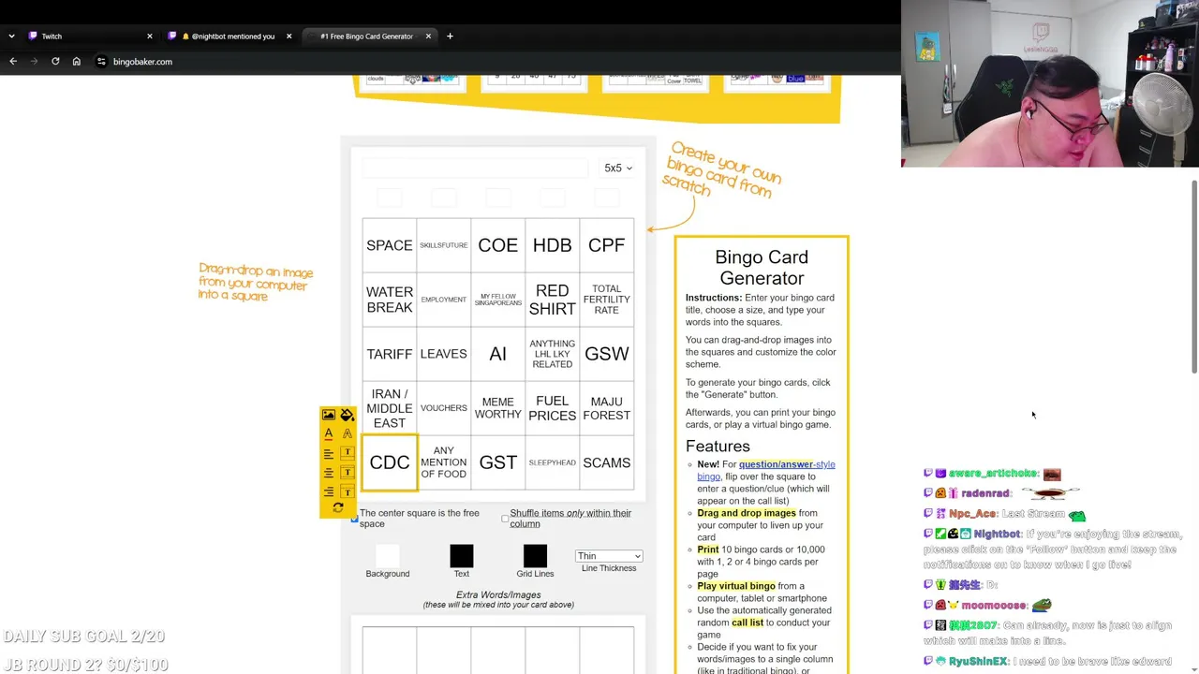Click the insert image icon in yellow toolbar
The image size is (1199, 674).
point(329,415)
